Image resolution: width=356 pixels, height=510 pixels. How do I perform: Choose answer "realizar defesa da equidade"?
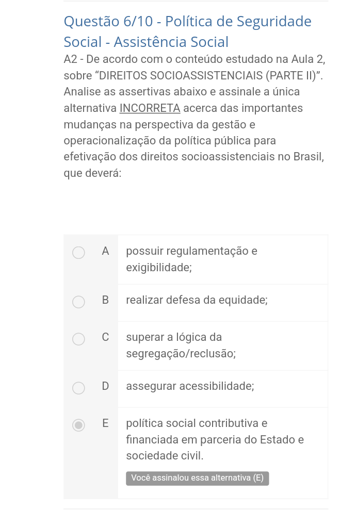197,300
